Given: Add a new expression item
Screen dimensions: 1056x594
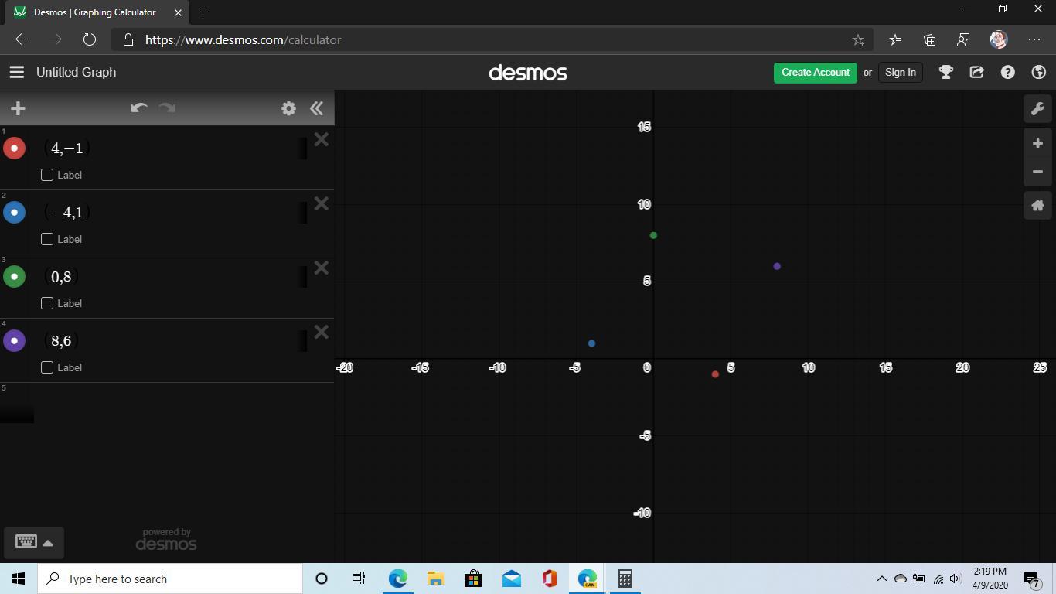Looking at the screenshot, I should [x=18, y=108].
